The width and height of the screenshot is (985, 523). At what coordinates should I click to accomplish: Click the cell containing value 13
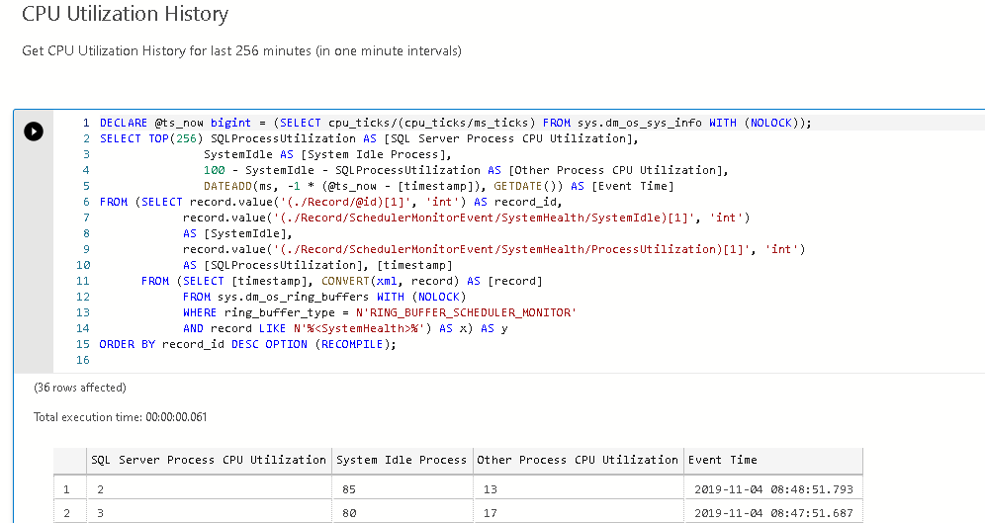(x=577, y=488)
